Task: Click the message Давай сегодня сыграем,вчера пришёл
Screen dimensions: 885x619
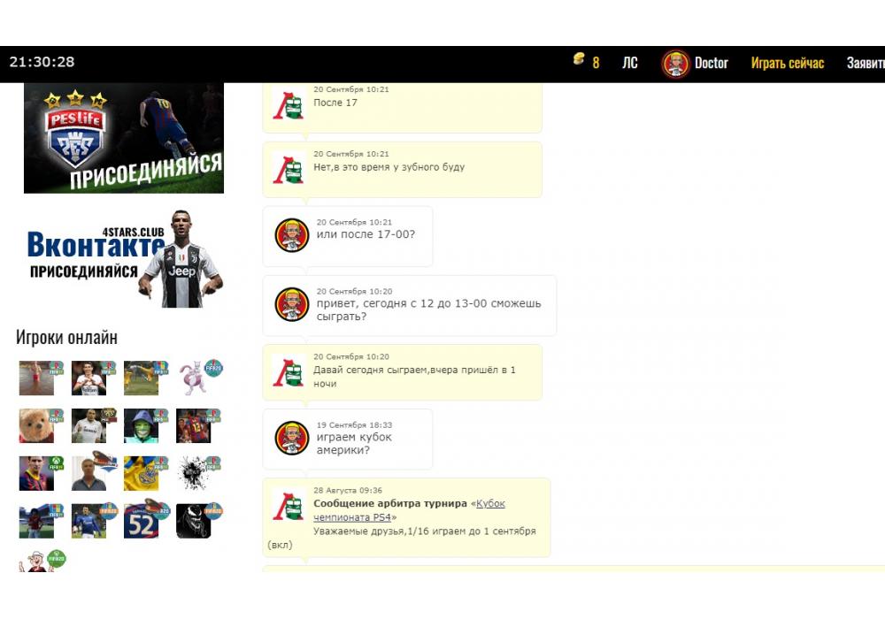Action: 415,377
